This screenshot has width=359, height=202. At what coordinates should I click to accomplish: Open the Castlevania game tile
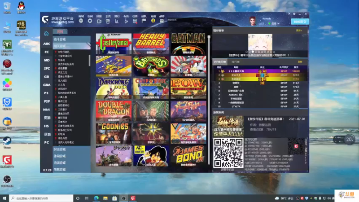(x=114, y=44)
